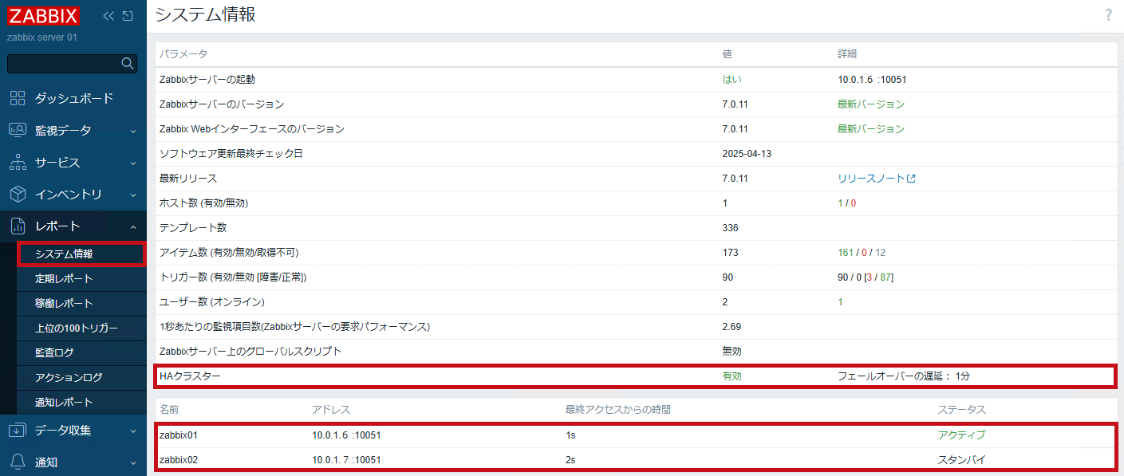Click the サービス services icon
This screenshot has height=476, width=1124.
pyautogui.click(x=18, y=162)
